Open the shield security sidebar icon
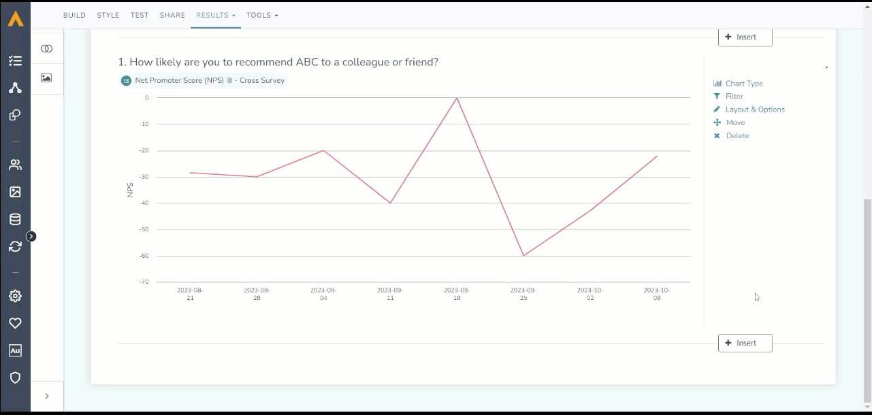872x415 pixels. click(15, 378)
